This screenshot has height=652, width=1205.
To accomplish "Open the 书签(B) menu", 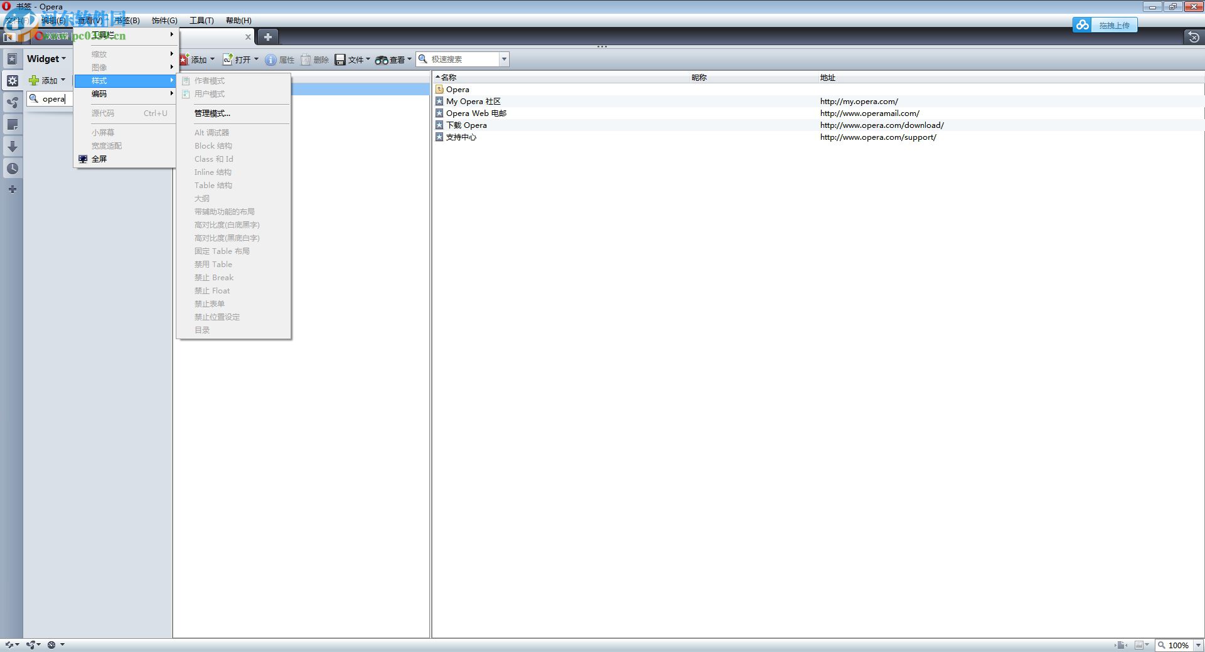I will tap(127, 21).
